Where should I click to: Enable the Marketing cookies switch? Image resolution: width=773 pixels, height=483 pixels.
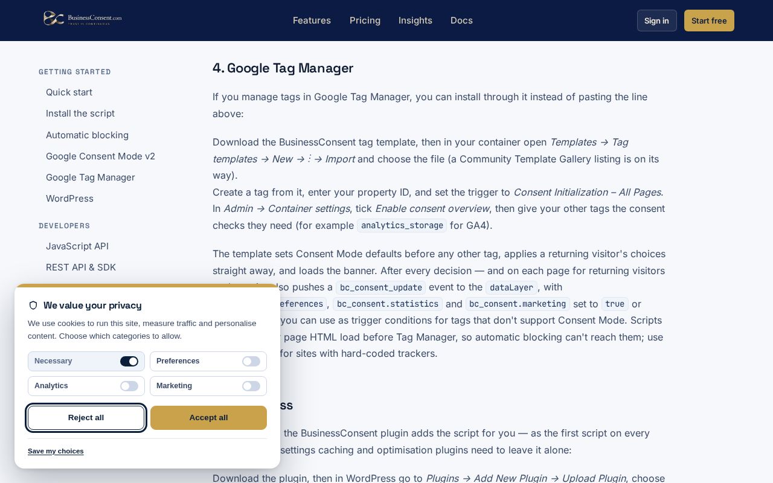click(251, 386)
